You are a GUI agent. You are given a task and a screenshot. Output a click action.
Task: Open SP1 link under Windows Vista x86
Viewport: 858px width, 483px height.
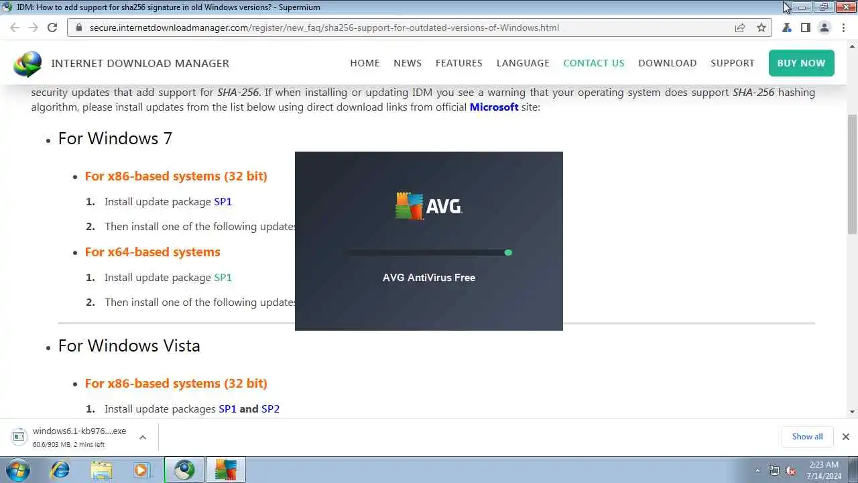(227, 409)
